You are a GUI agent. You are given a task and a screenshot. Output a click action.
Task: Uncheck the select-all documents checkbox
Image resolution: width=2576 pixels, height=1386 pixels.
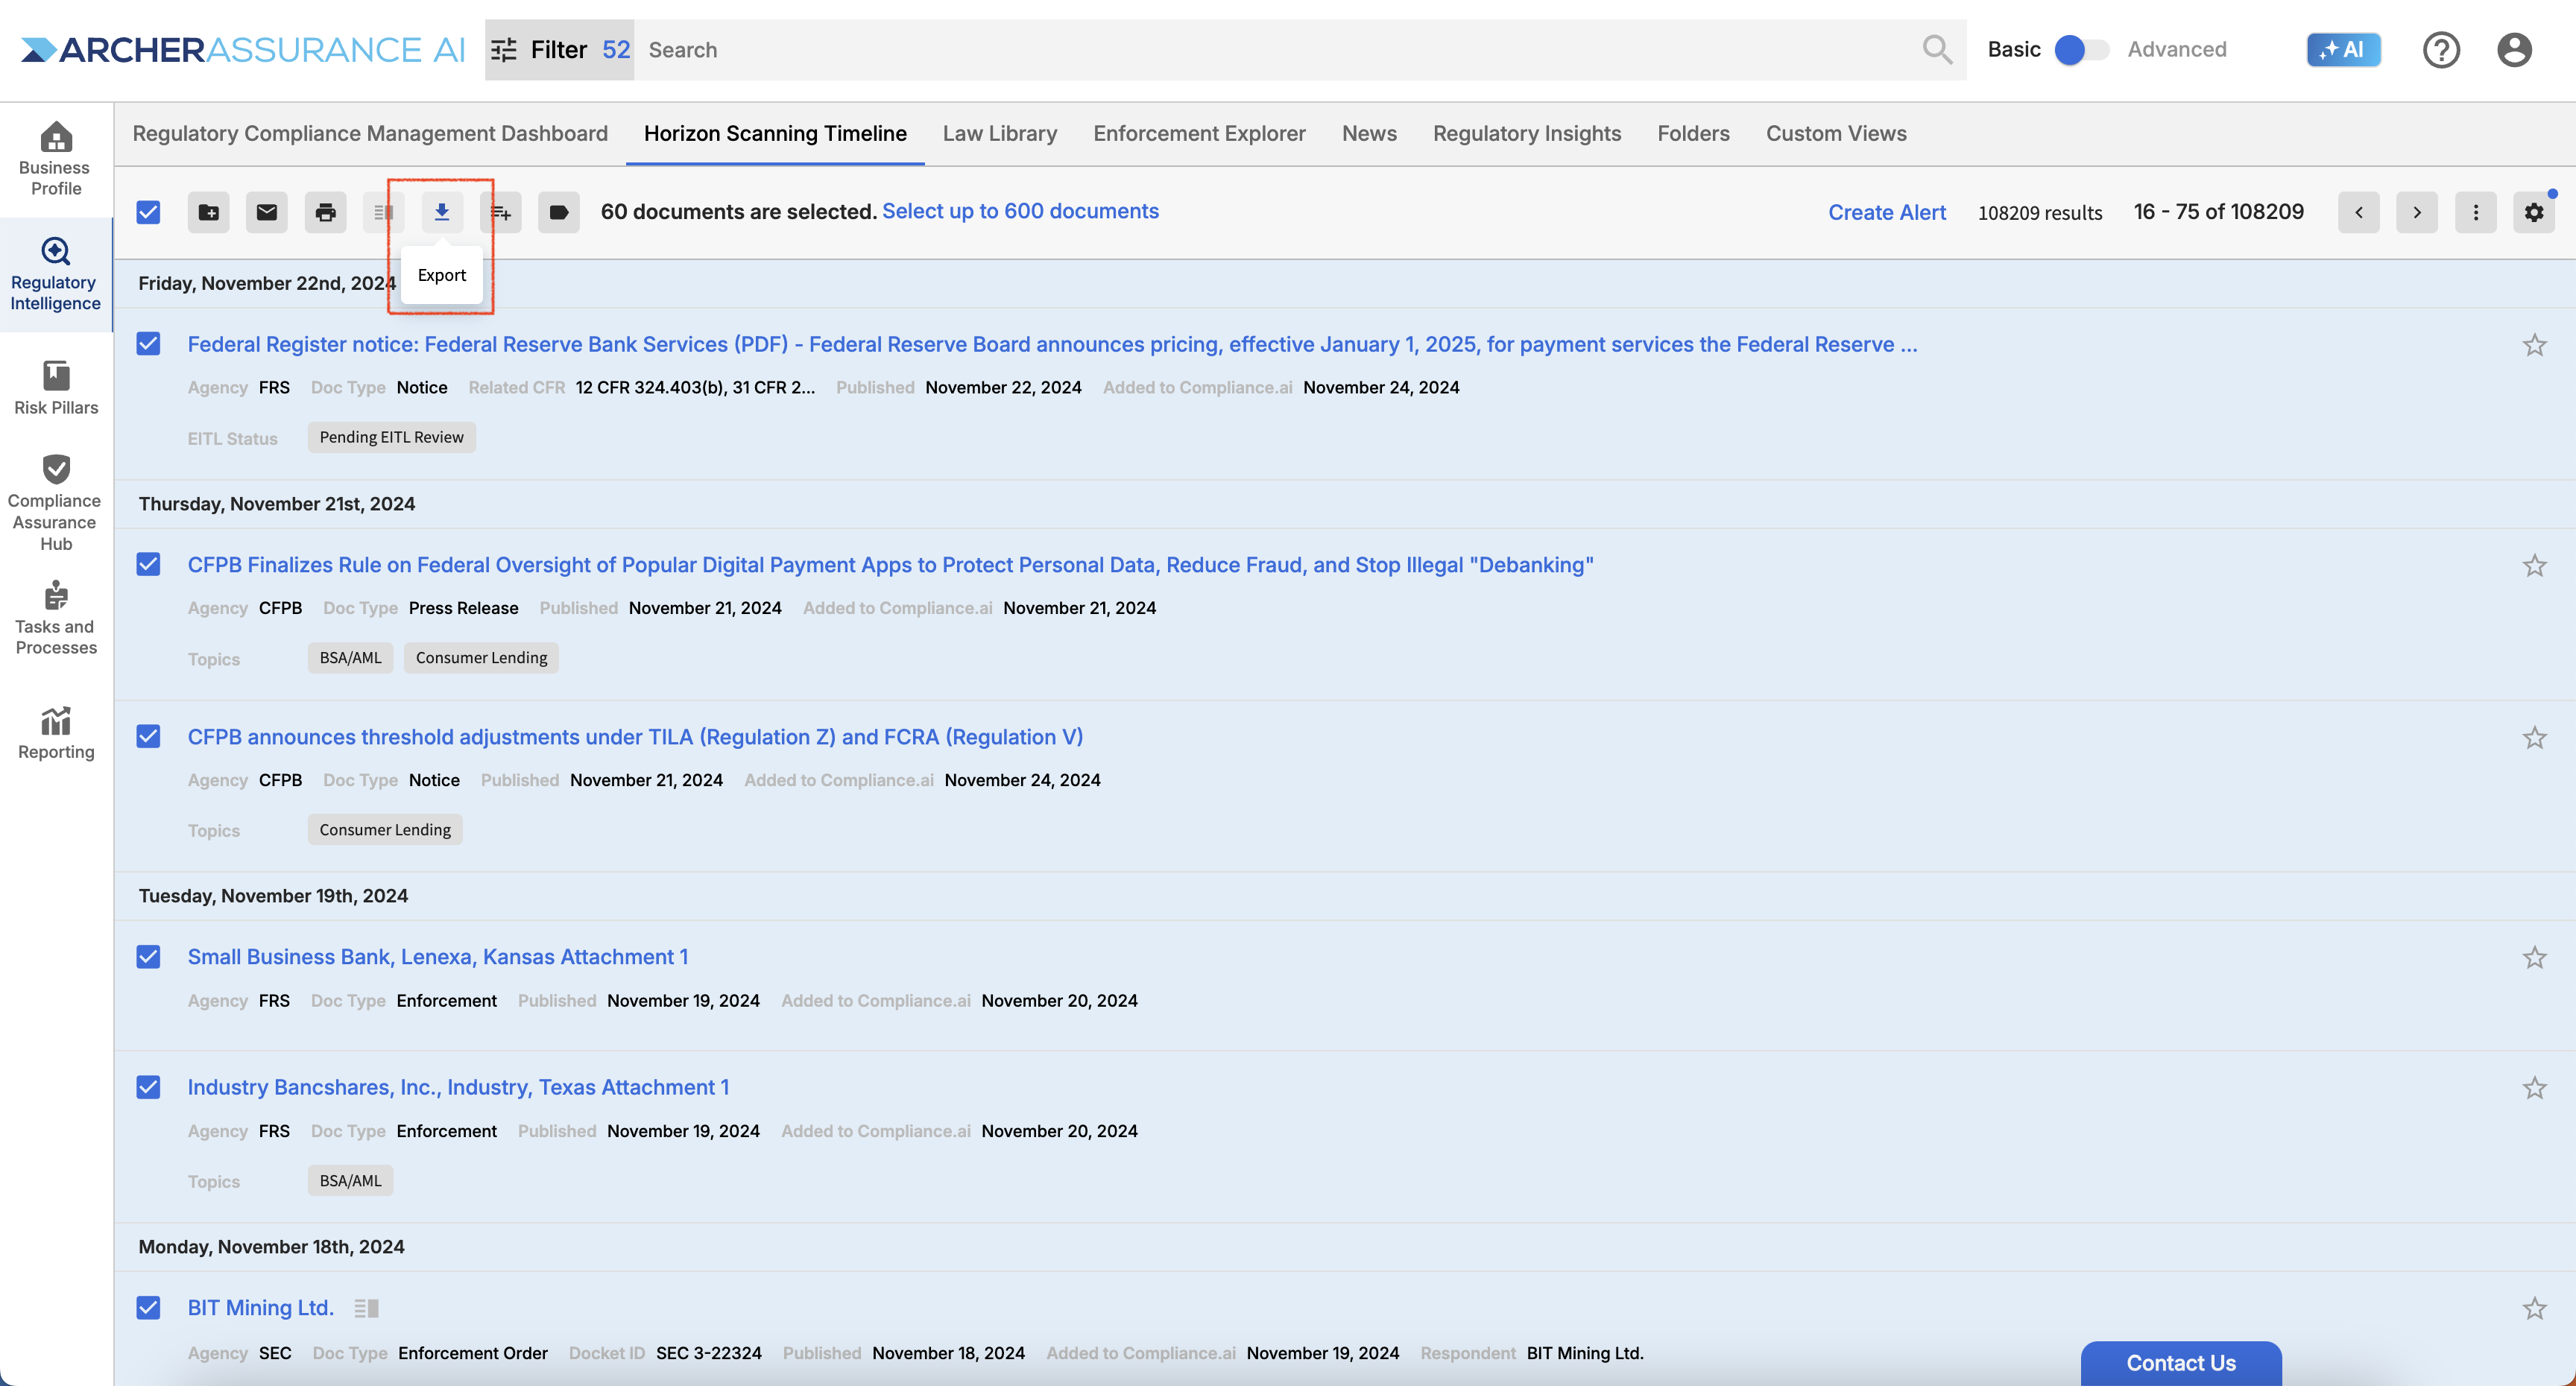[x=148, y=212]
